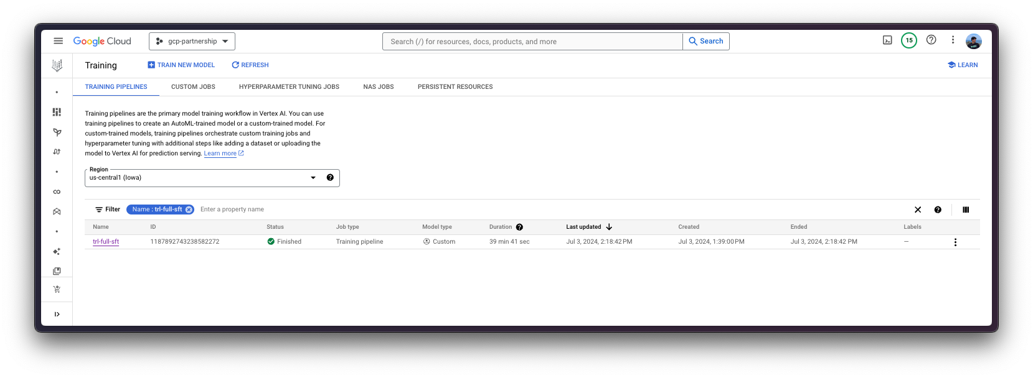Screen dimensions: 1033x378
Task: Click Train New Model button
Action: click(x=181, y=65)
